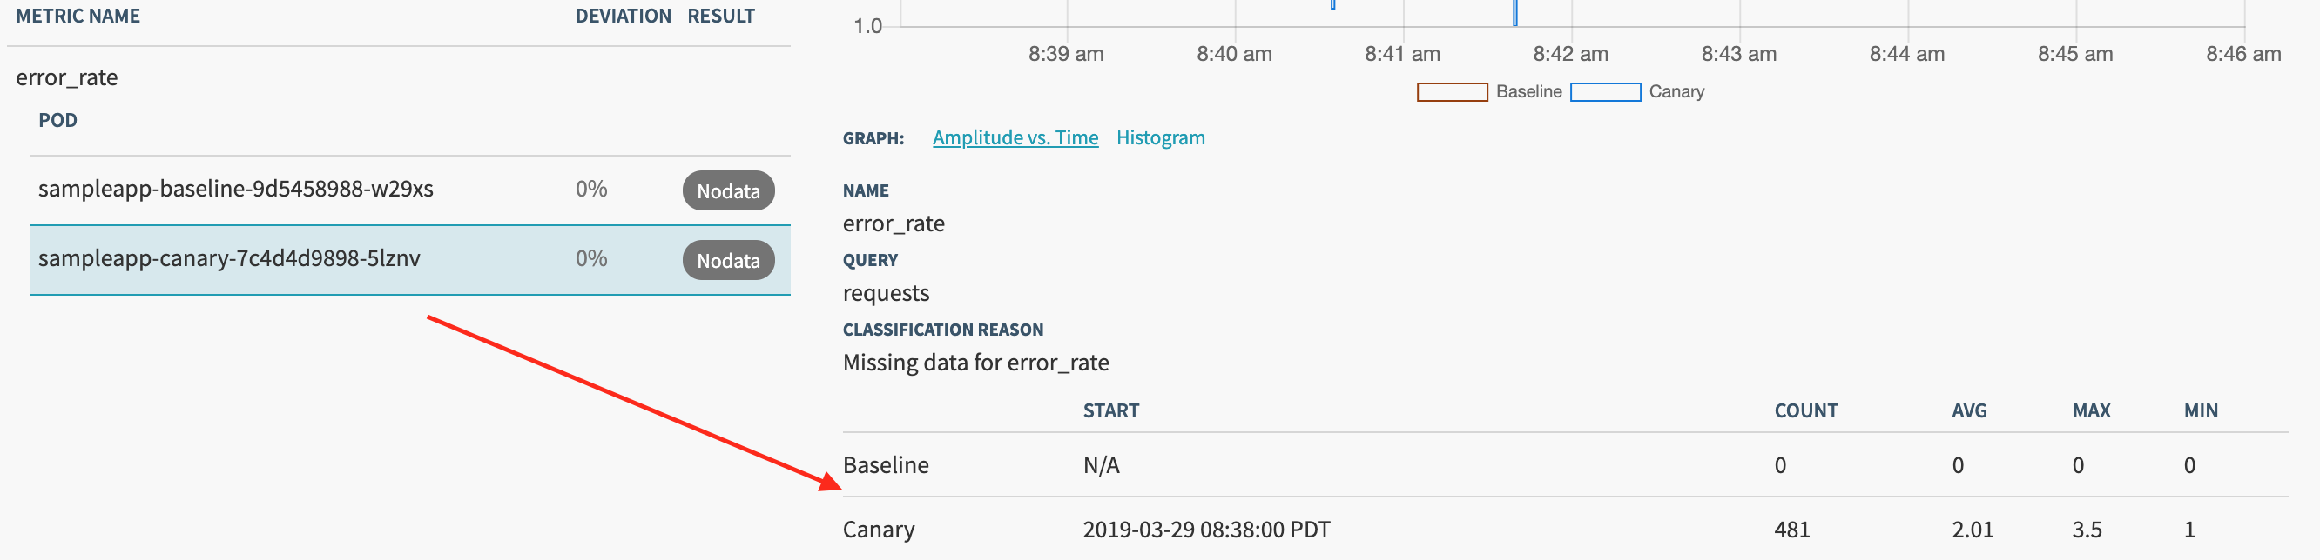2320x560 pixels.
Task: Click the Nodata badge for the baseline pod
Action: pyautogui.click(x=728, y=190)
